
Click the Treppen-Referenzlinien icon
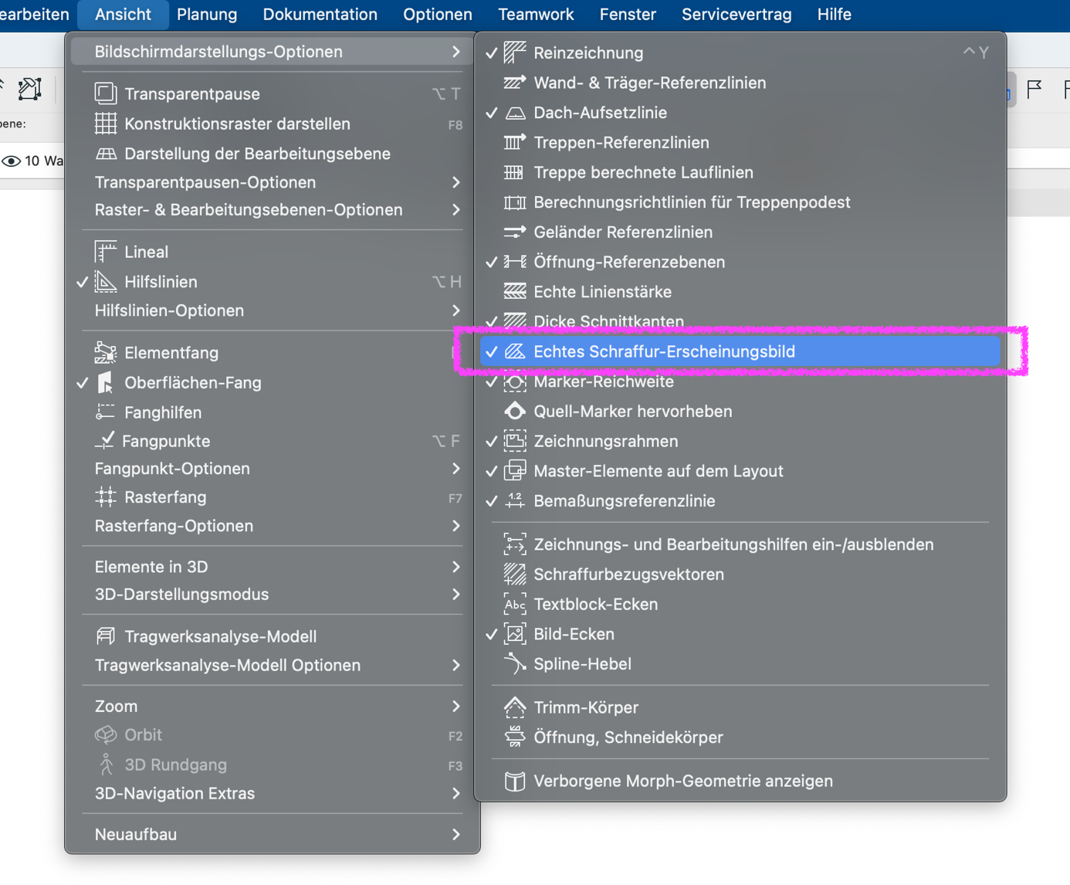[x=515, y=142]
